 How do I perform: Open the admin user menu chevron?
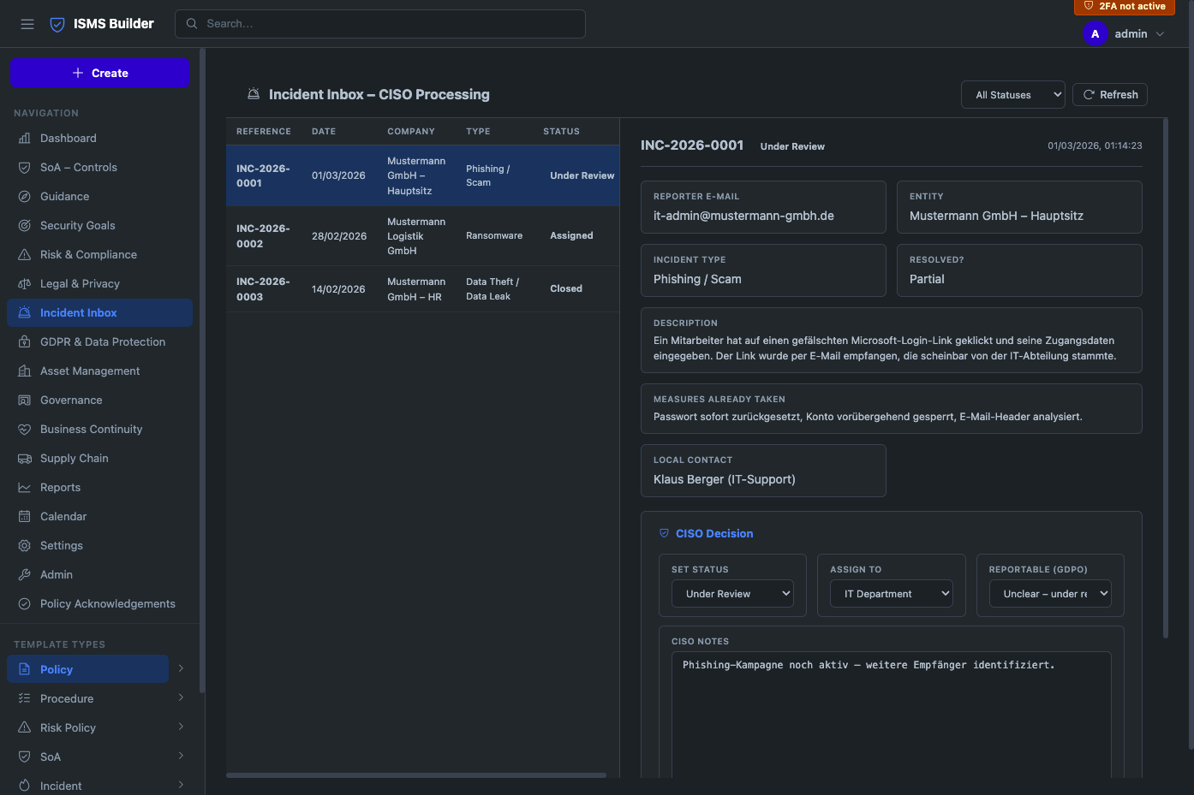pyautogui.click(x=1160, y=34)
